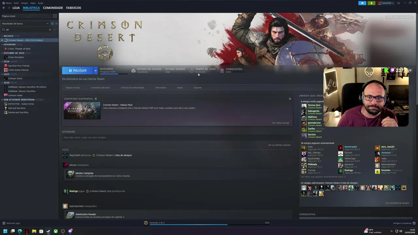418x235 pixels.
Task: Collapse the 2020 category
Action: 2,83
